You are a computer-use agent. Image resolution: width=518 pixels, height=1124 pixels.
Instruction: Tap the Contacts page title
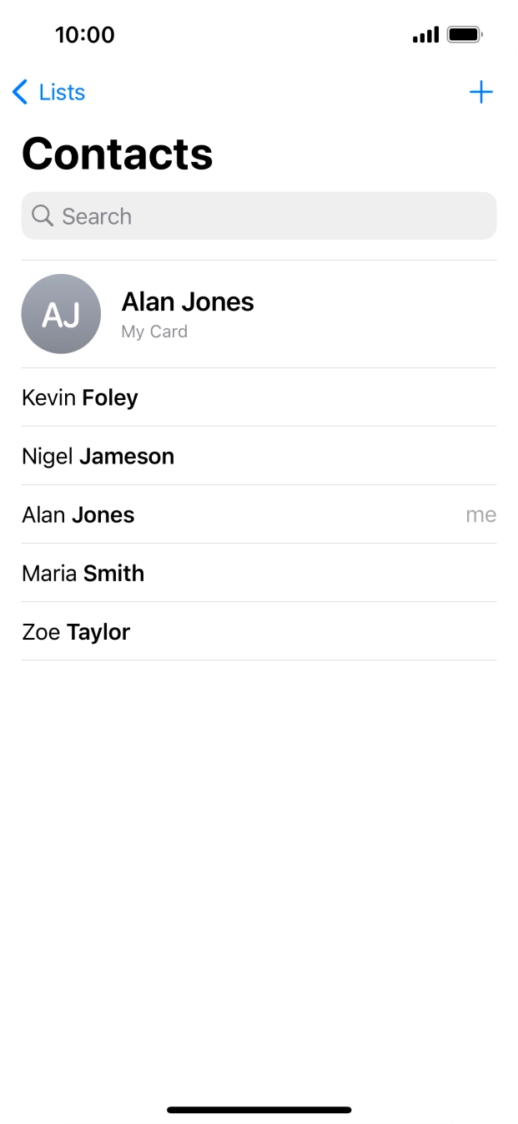(117, 154)
